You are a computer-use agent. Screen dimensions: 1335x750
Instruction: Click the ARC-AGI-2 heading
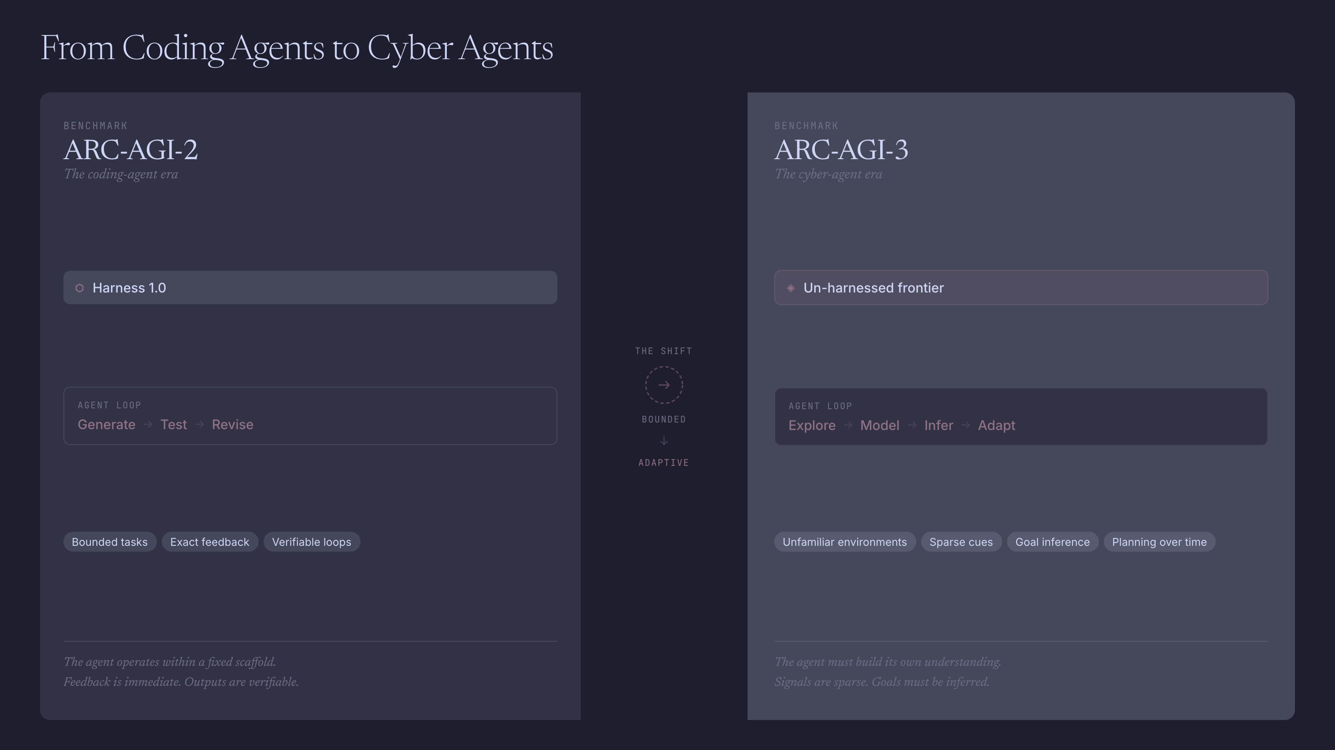131,150
